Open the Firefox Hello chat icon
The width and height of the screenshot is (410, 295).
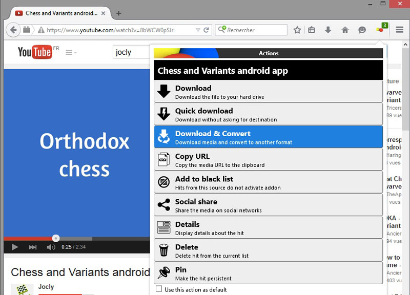coord(362,29)
